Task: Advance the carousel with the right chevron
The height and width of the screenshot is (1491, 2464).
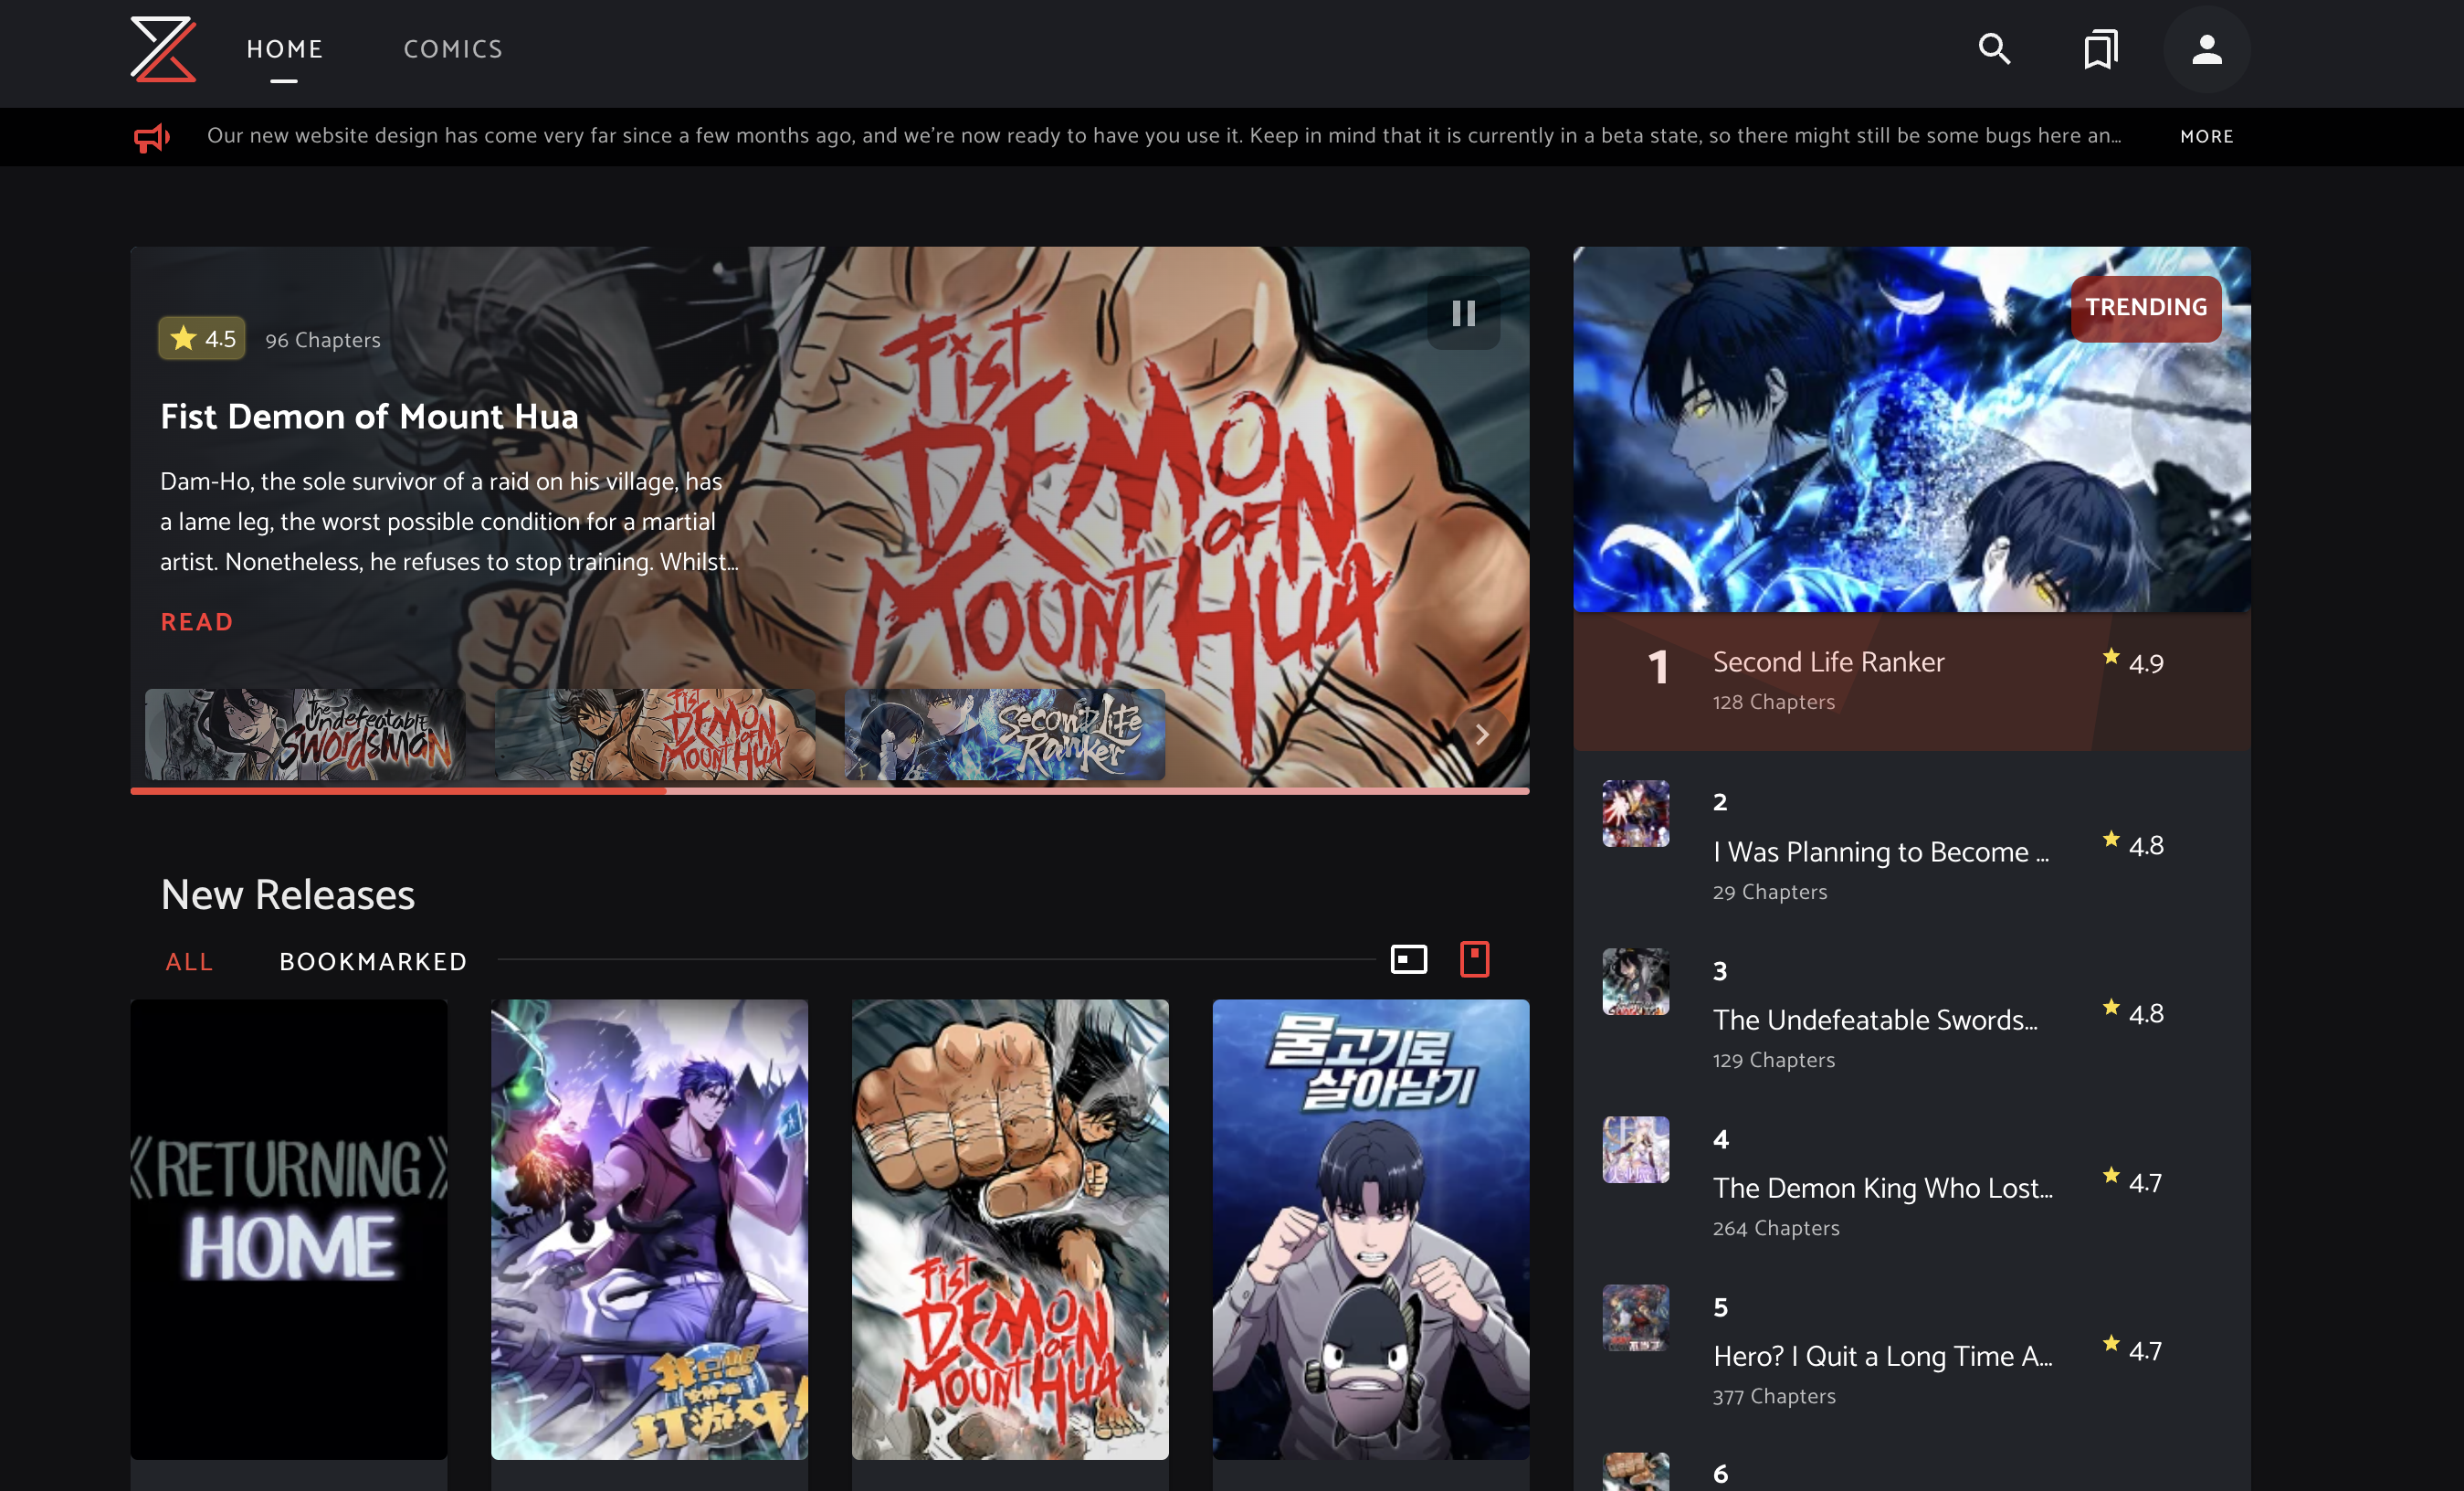Action: pyautogui.click(x=1482, y=735)
